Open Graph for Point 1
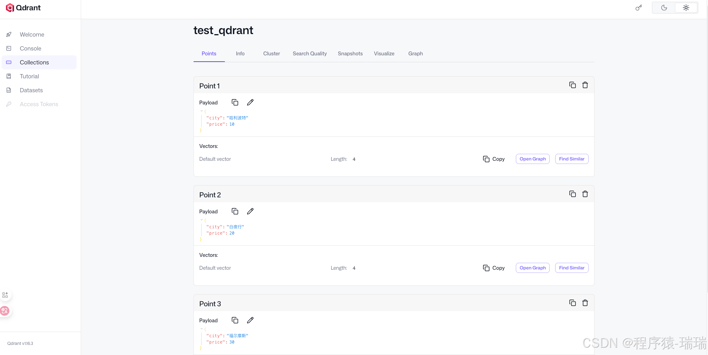 [533, 159]
